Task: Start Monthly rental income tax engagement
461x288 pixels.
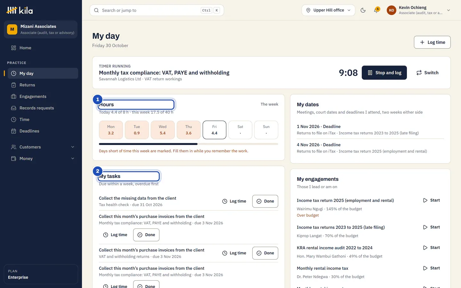Action: (x=432, y=268)
